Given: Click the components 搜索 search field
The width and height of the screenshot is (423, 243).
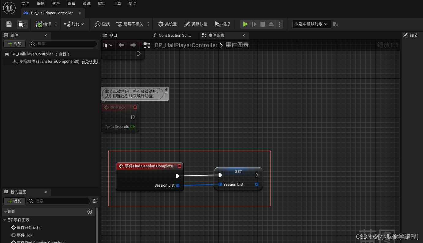Looking at the screenshot, I should [x=63, y=43].
